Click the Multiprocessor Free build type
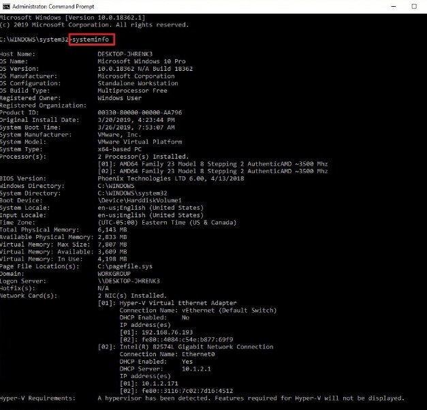 pyautogui.click(x=132, y=91)
